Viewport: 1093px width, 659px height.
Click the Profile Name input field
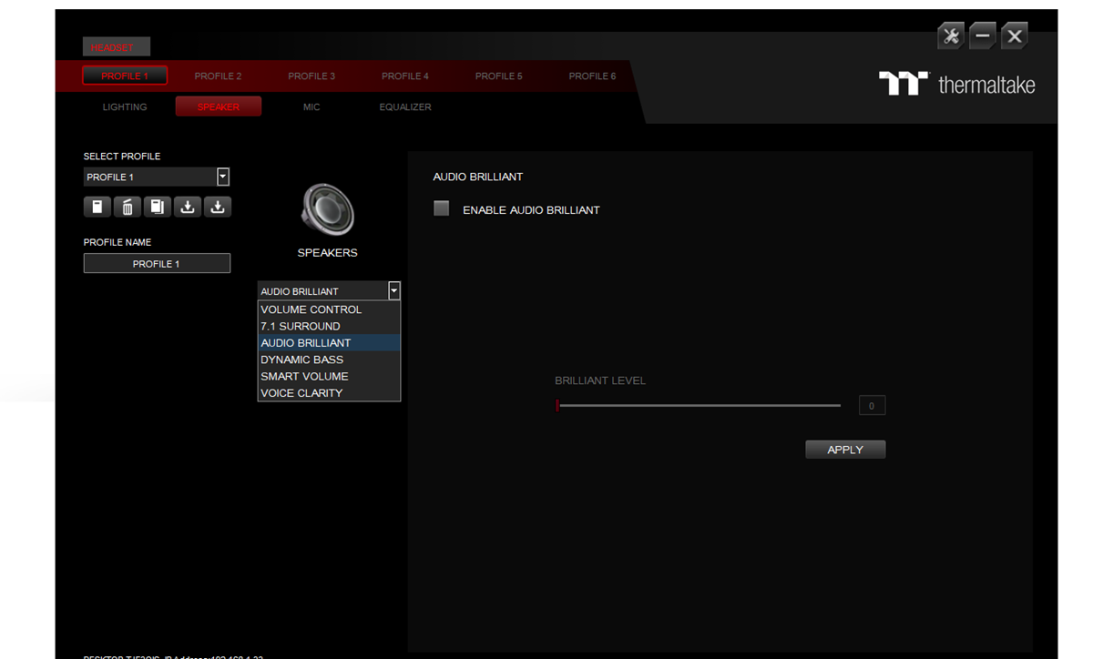157,263
